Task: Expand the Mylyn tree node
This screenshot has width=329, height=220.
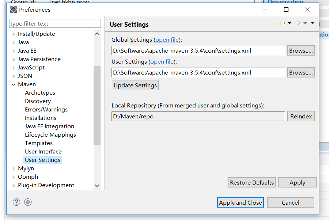Action: pos(14,168)
